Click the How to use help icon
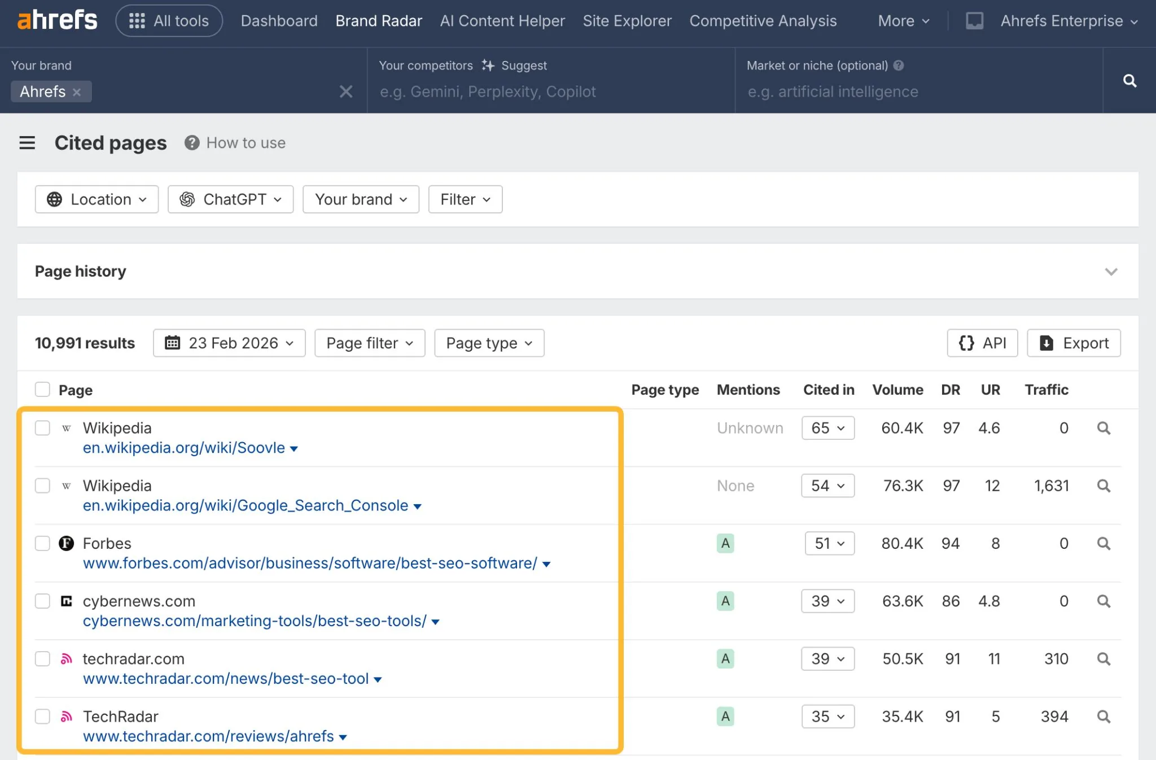This screenshot has width=1156, height=760. 191,142
